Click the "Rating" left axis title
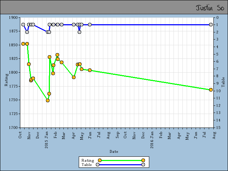The image size is (228, 171). [x=6, y=80]
